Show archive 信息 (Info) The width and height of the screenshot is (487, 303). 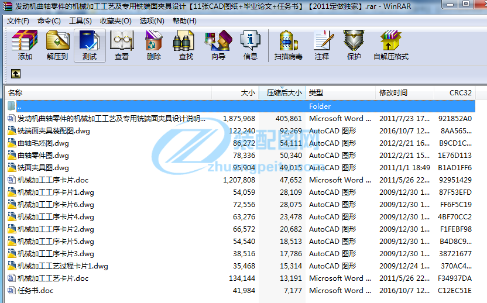click(x=251, y=45)
